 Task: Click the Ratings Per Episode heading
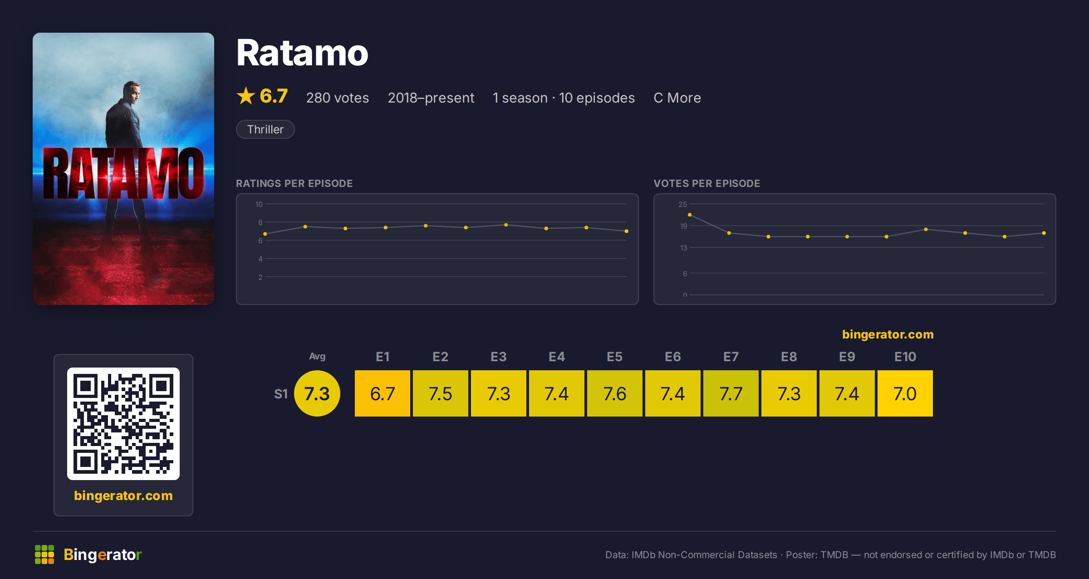pyautogui.click(x=294, y=183)
